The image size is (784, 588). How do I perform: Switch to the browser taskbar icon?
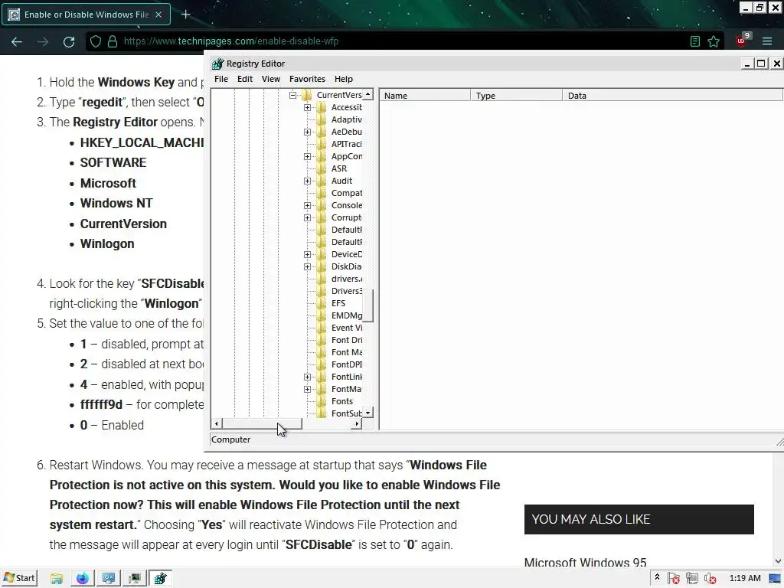tap(83, 579)
